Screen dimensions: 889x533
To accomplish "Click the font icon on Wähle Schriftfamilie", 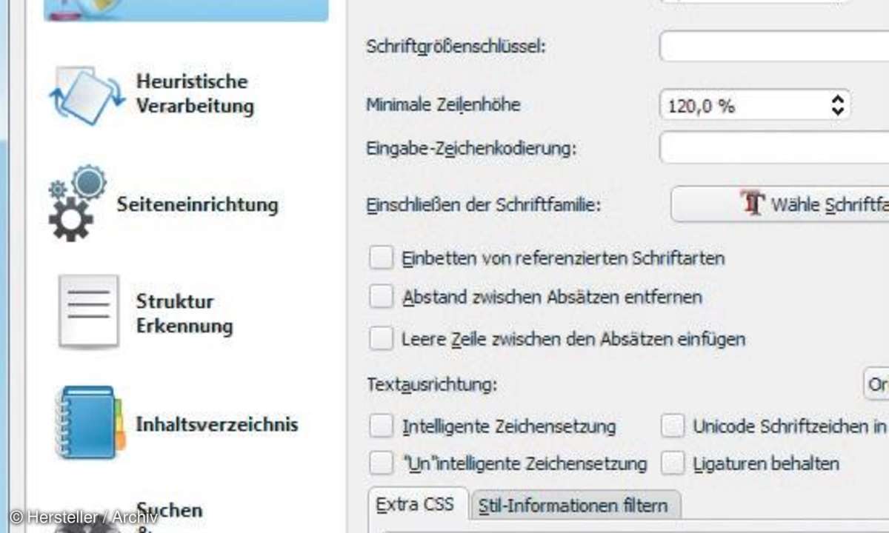I will pyautogui.click(x=753, y=204).
